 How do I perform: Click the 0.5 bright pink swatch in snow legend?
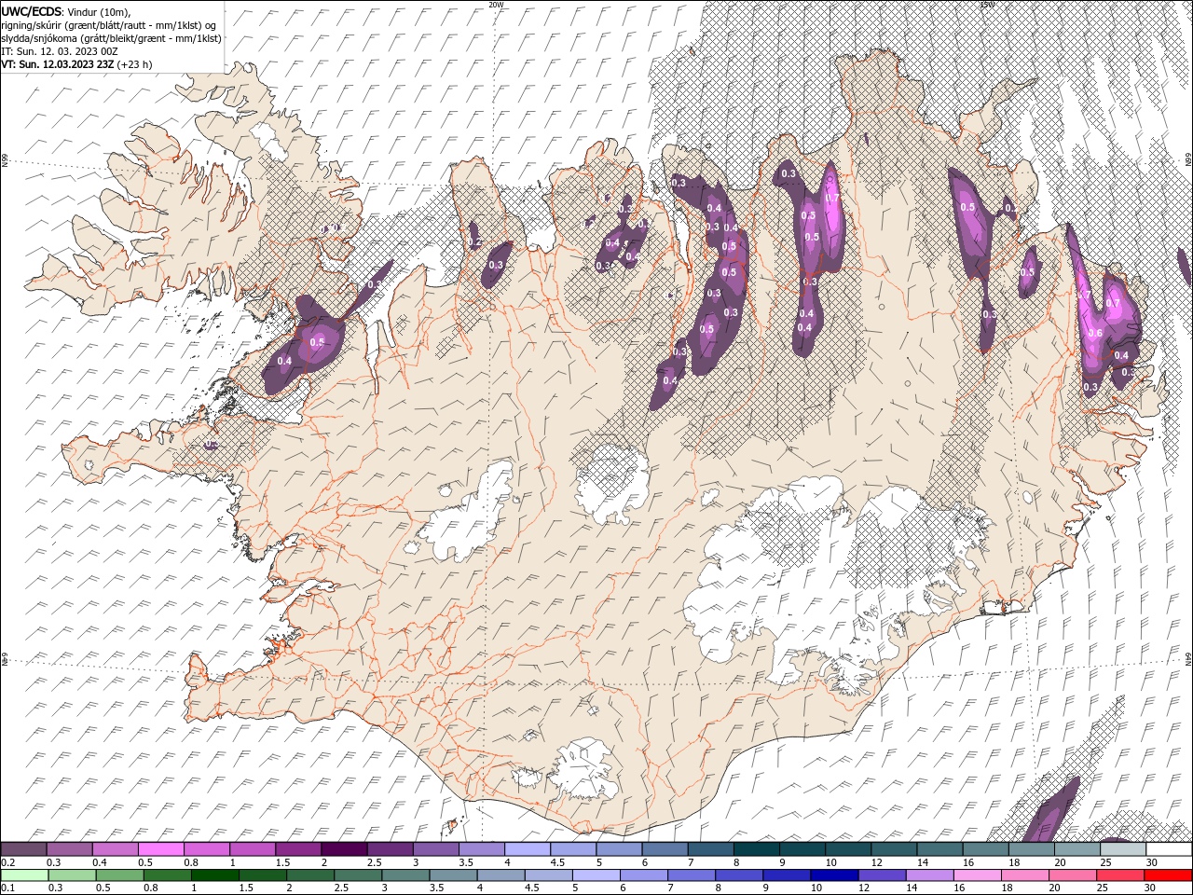160,848
